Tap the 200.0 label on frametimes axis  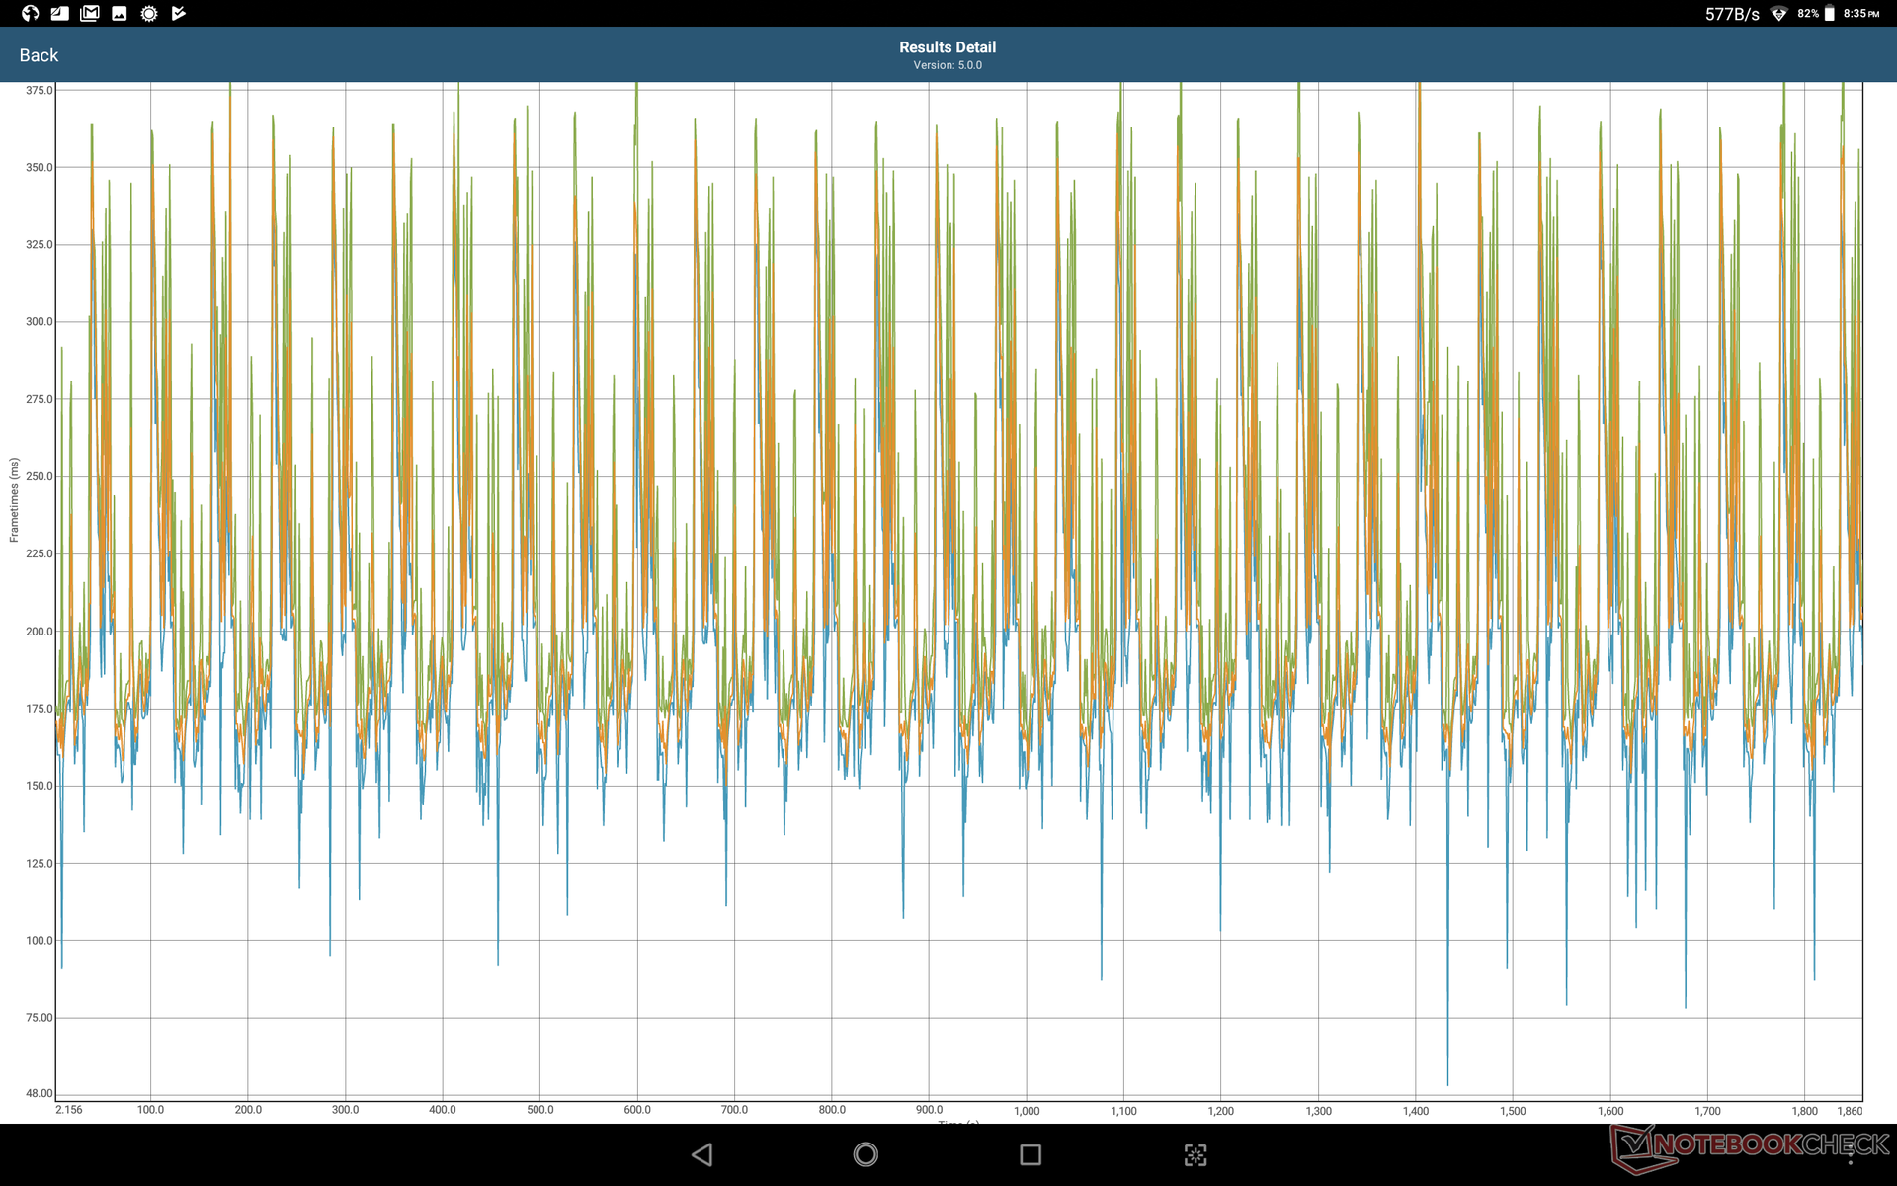40,632
